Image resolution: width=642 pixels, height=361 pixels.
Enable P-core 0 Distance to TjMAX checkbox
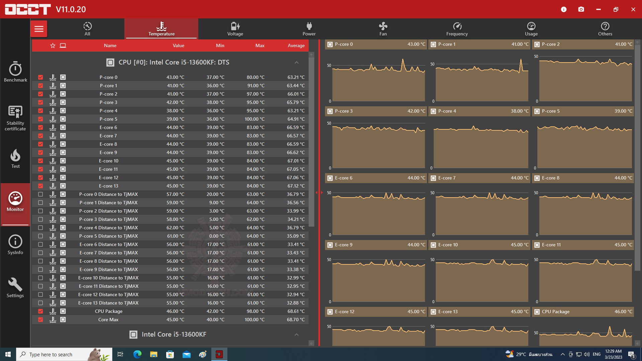(x=40, y=194)
